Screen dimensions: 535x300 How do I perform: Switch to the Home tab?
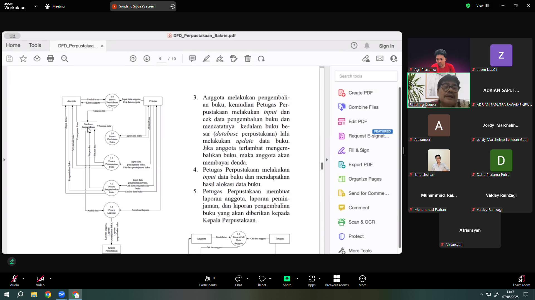13,45
